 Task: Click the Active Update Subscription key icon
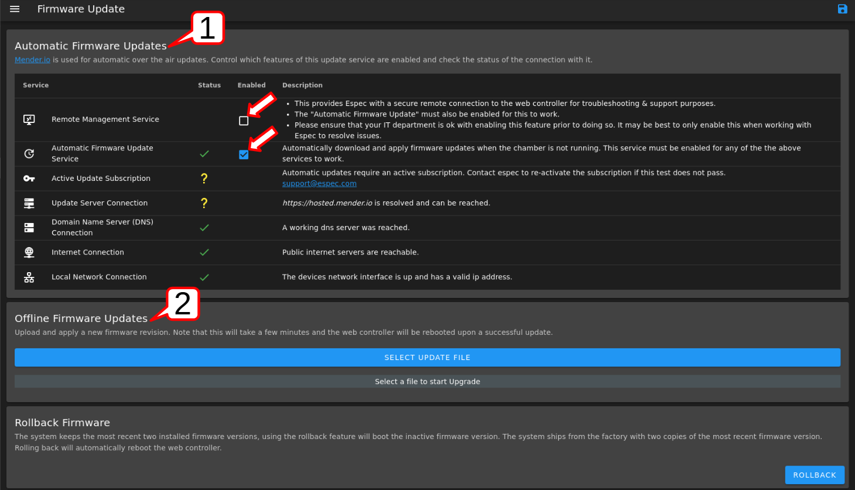29,179
